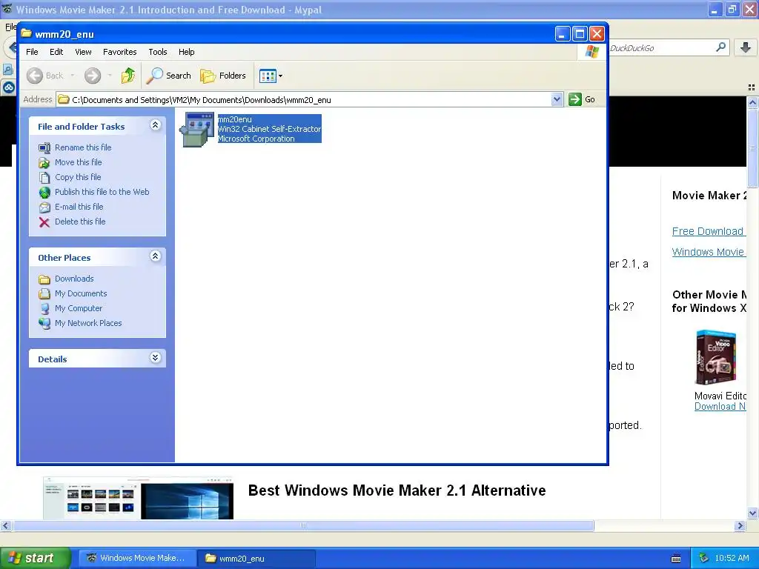Click inside the Explorer address field

click(x=310, y=100)
